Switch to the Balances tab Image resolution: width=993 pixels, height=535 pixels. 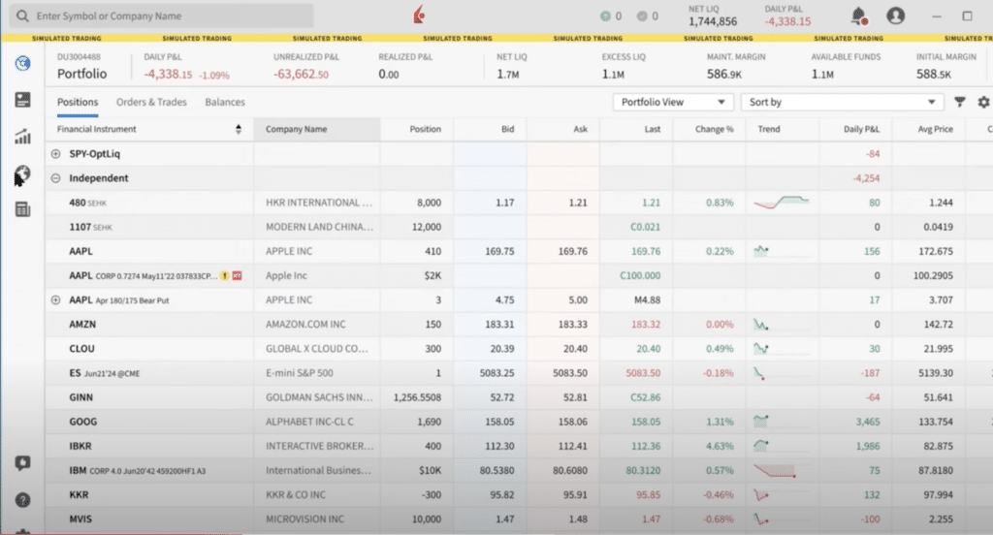click(225, 102)
